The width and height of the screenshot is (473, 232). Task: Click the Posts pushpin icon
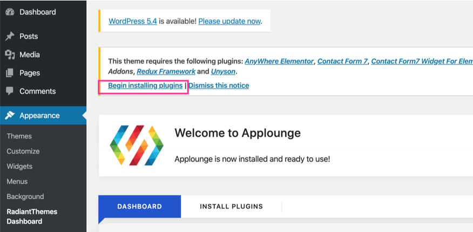[x=10, y=36]
